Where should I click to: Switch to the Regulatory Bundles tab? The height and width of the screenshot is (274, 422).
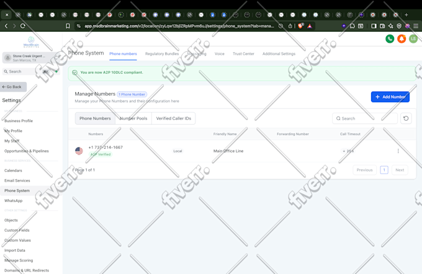[162, 54]
